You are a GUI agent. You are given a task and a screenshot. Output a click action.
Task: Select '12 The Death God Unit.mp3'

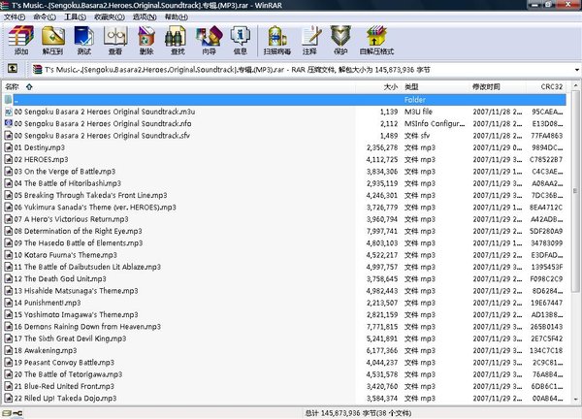(60, 278)
